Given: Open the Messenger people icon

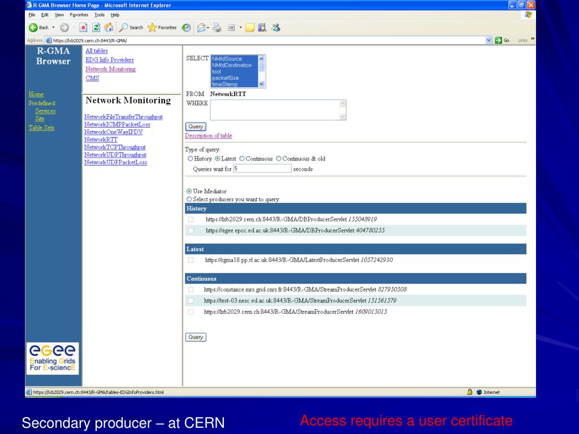Looking at the screenshot, I should point(276,28).
